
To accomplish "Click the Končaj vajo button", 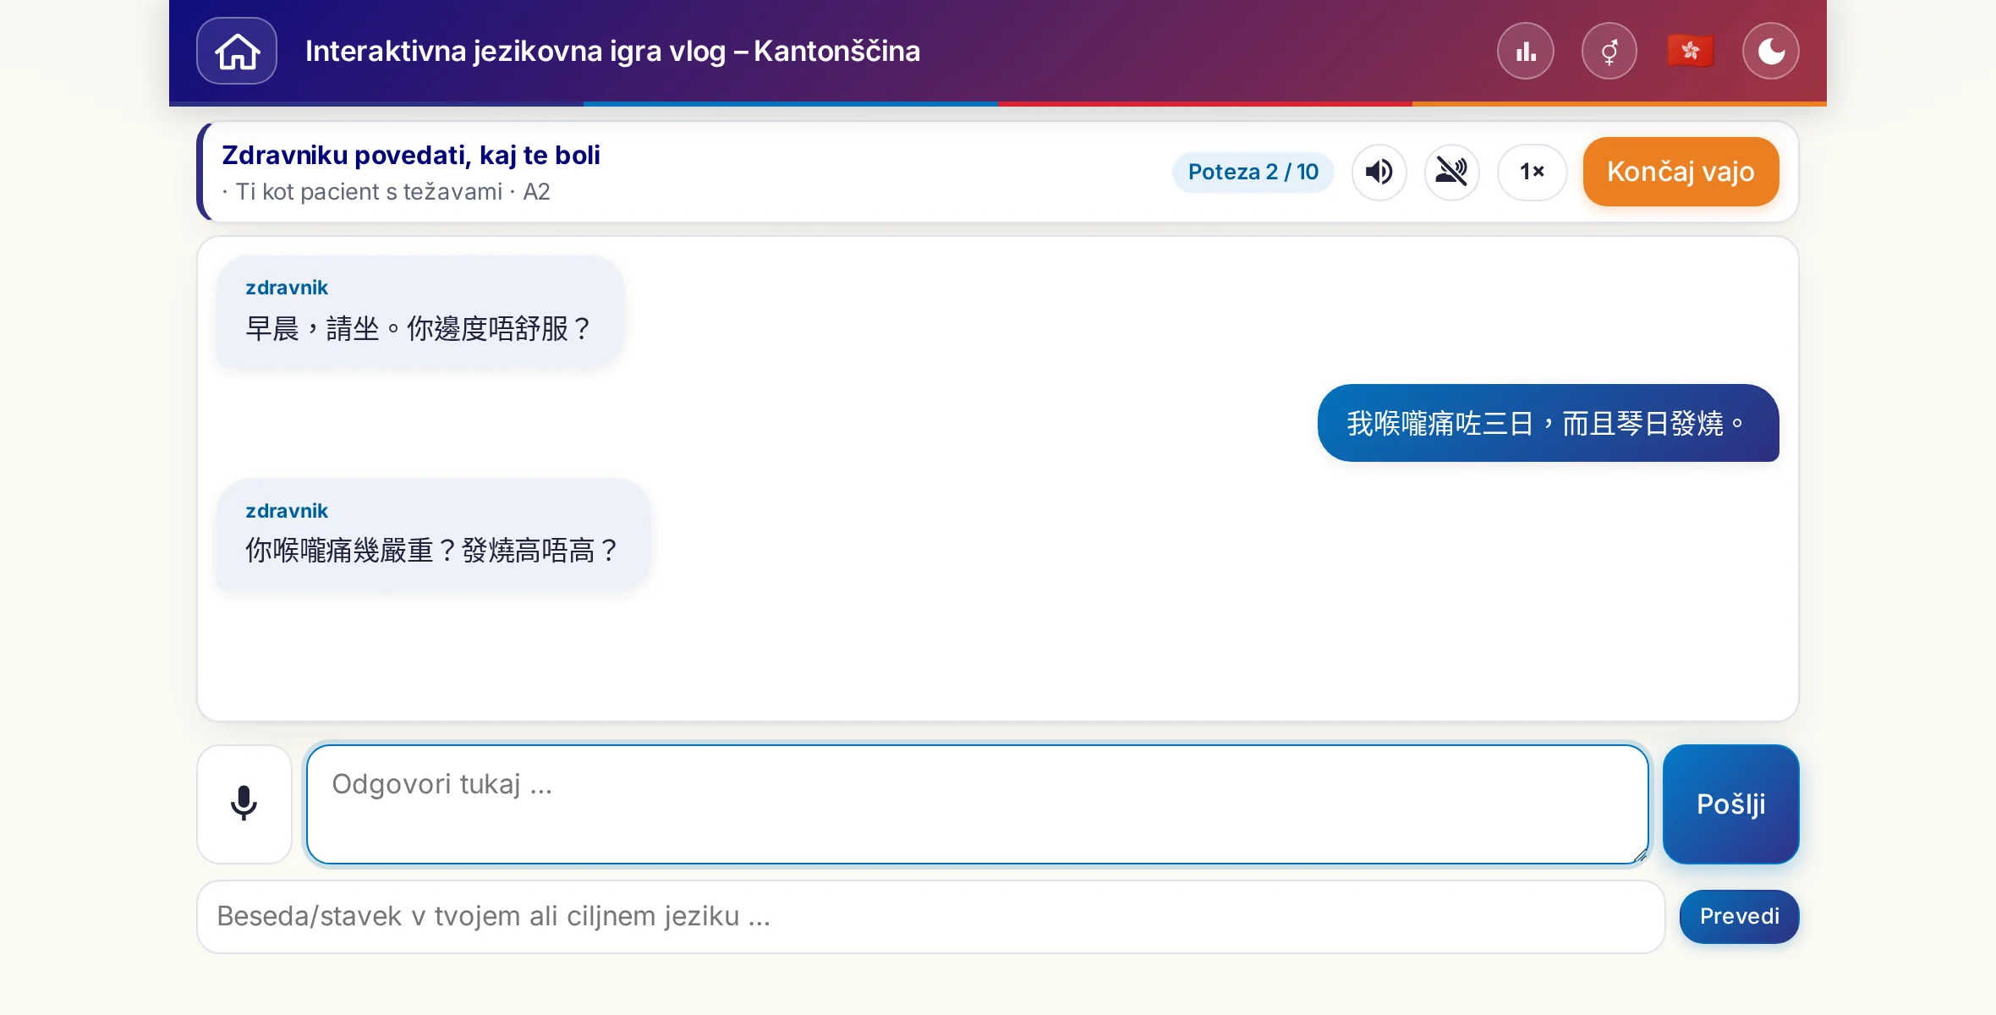I will (1681, 172).
